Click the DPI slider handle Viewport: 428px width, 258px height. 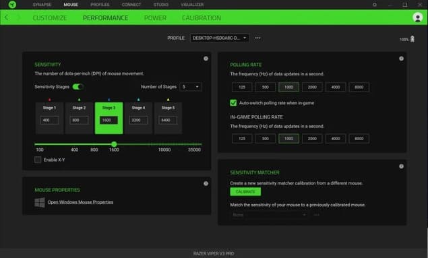[114, 144]
